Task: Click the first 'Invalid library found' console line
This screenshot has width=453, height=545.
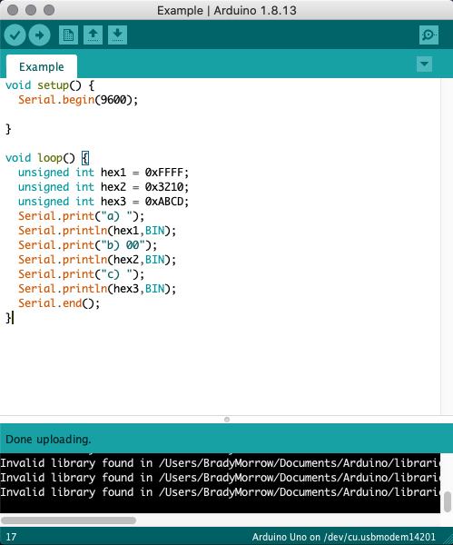Action: pyautogui.click(x=221, y=463)
